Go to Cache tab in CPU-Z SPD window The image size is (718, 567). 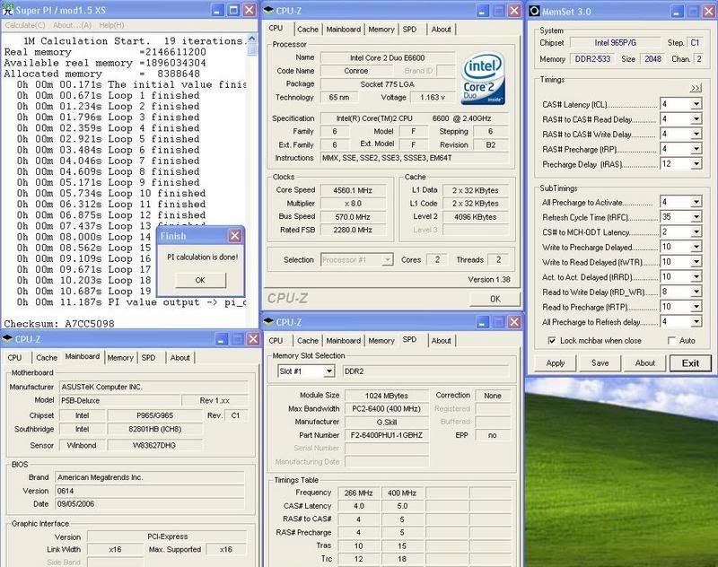tap(307, 341)
